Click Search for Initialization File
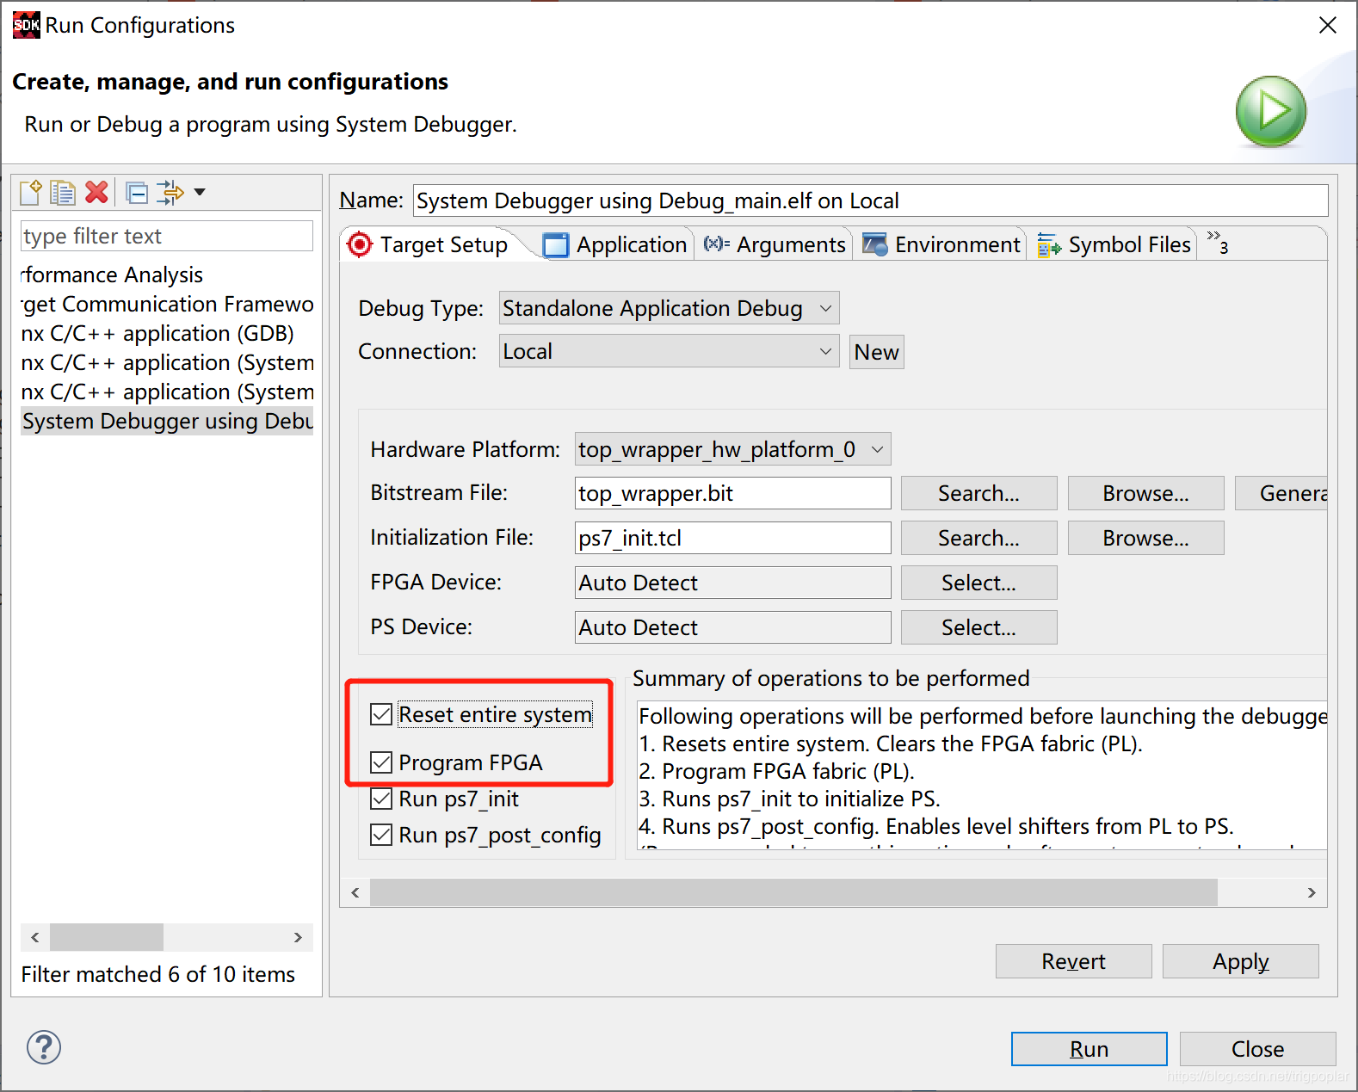This screenshot has width=1358, height=1092. pyautogui.click(x=978, y=538)
